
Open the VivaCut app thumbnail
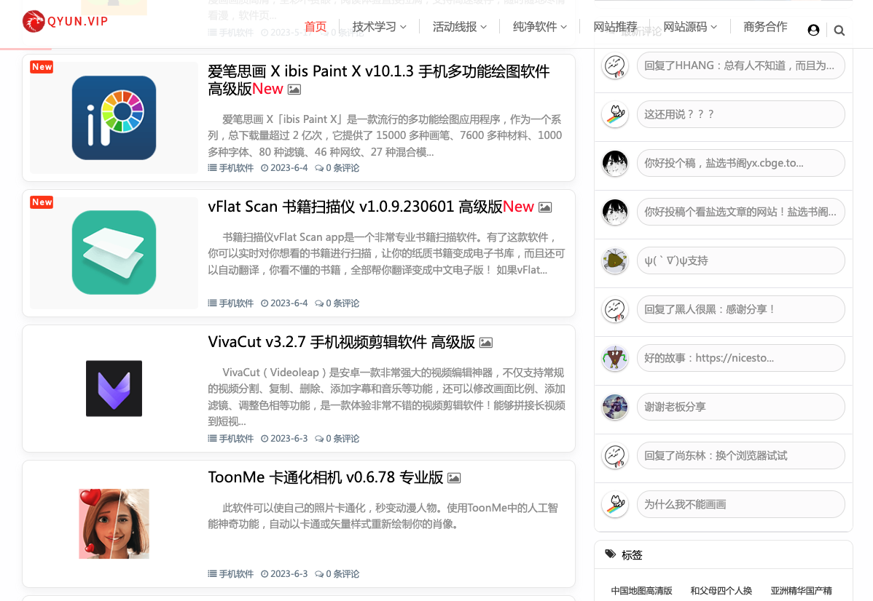click(114, 388)
